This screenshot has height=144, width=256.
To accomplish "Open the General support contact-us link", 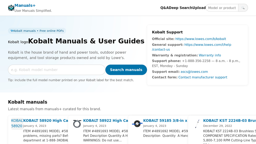I will click(191, 47).
